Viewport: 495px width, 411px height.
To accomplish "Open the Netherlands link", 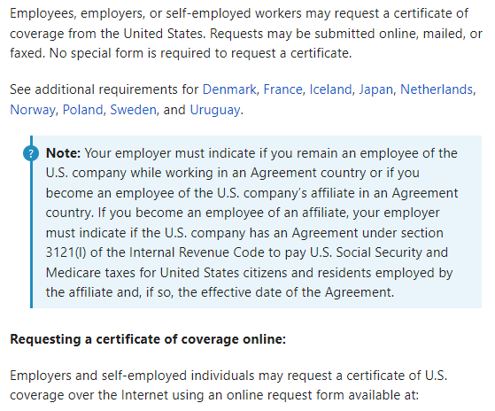I will tap(437, 89).
